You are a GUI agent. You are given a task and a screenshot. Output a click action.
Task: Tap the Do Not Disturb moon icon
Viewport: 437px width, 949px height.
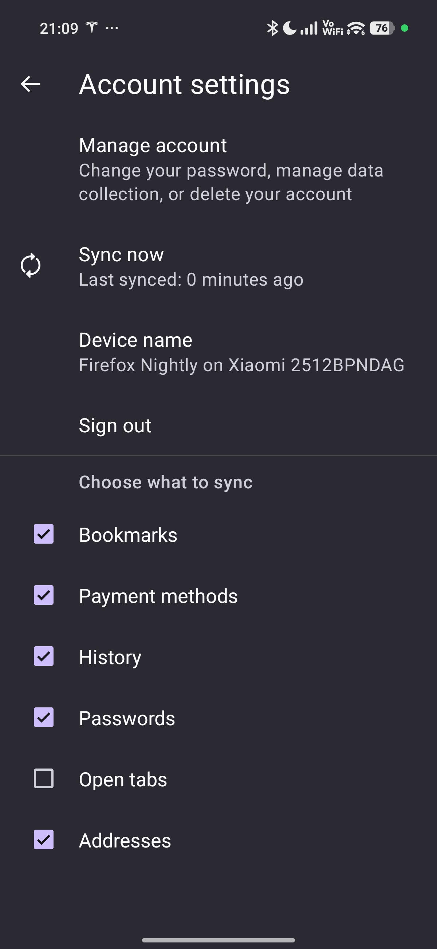click(x=290, y=28)
